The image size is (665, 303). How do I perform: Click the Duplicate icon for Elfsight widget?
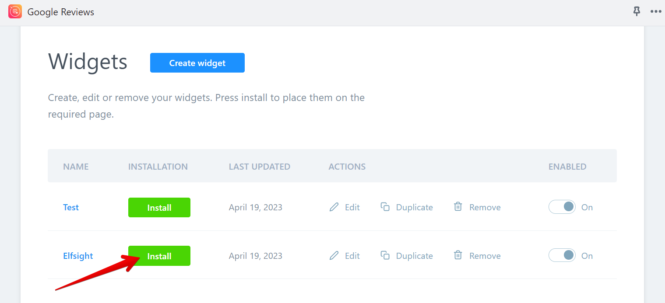[x=385, y=255]
